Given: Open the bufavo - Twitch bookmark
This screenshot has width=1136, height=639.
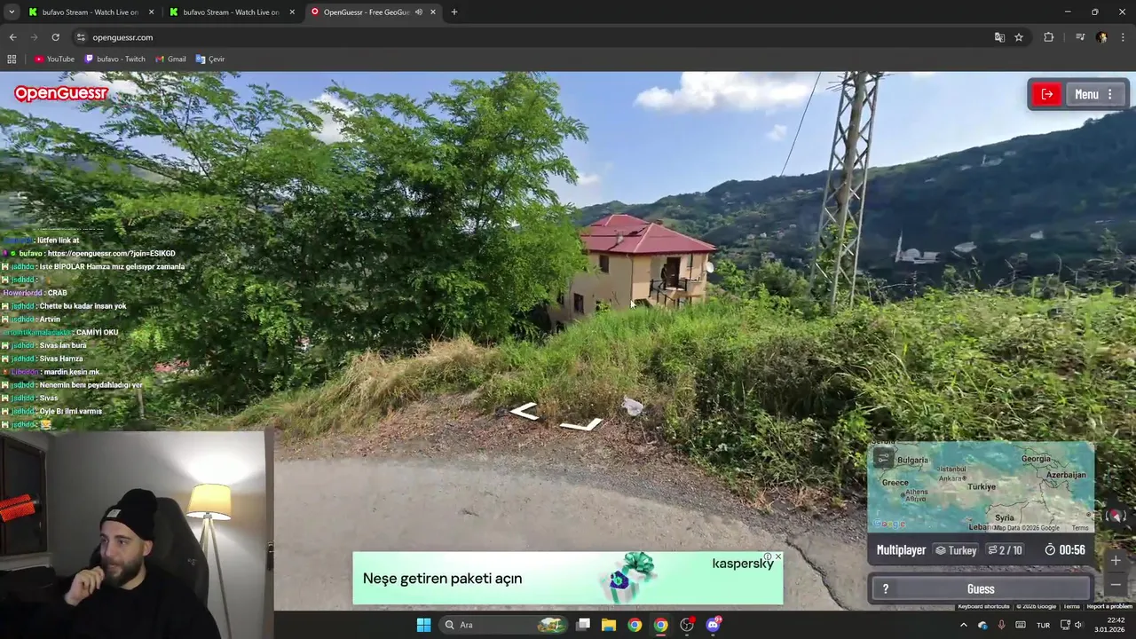Looking at the screenshot, I should [x=114, y=59].
